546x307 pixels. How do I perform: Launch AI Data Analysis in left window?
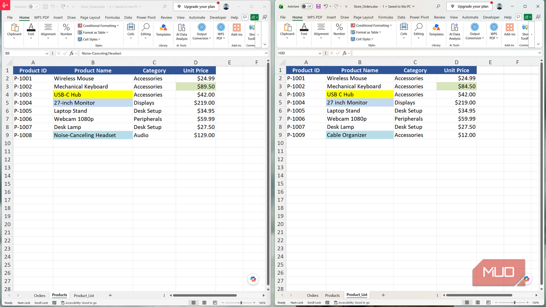click(x=182, y=32)
